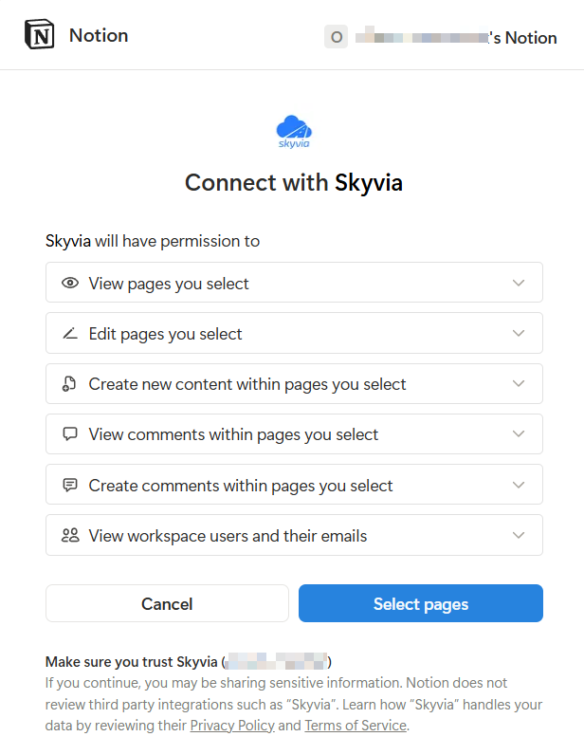The height and width of the screenshot is (755, 584).
Task: Click the eye icon beside View pages
Action: tap(70, 283)
